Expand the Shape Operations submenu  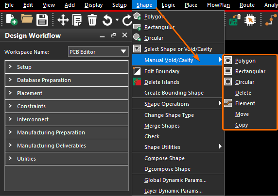coord(178,104)
